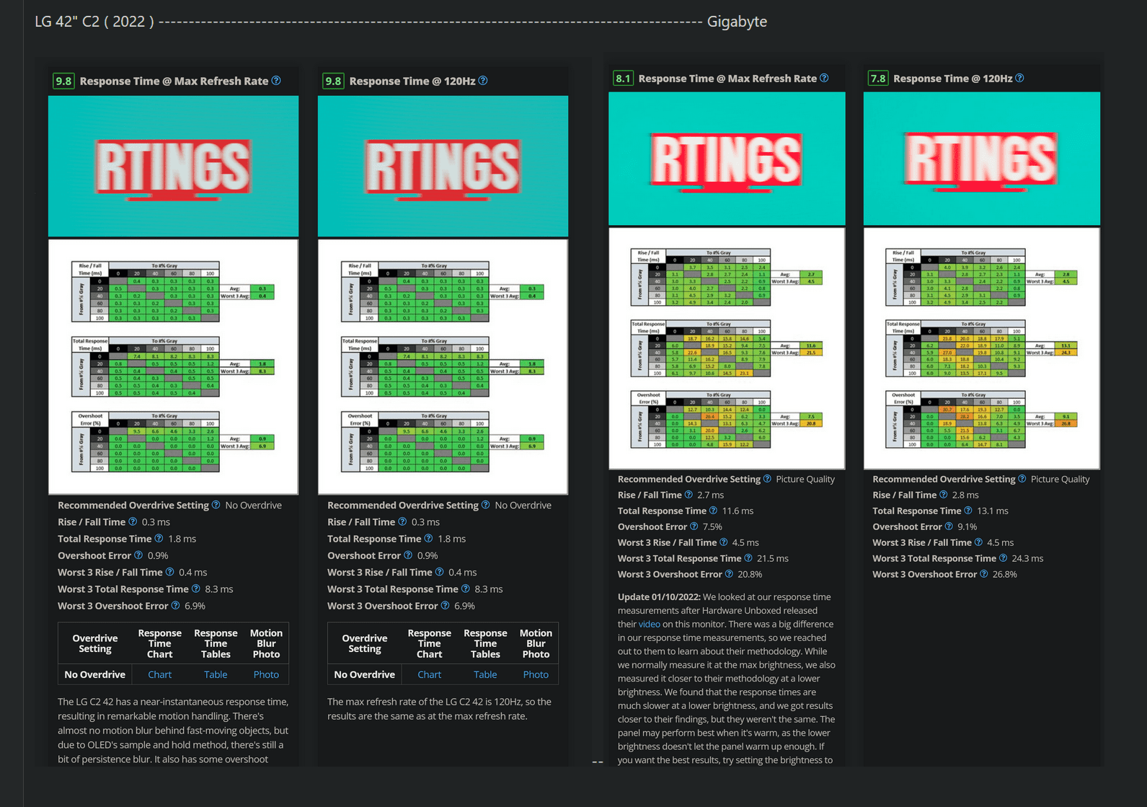Open help for Worst 3 Total Response Time 8.3 ms, first panel
Screen dimensions: 1147x807
[195, 588]
